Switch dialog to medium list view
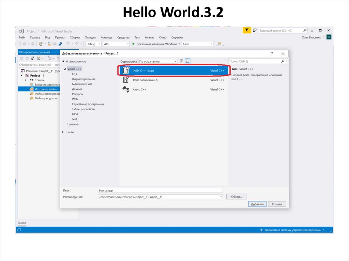The width and height of the screenshot is (349, 261). 187,61
